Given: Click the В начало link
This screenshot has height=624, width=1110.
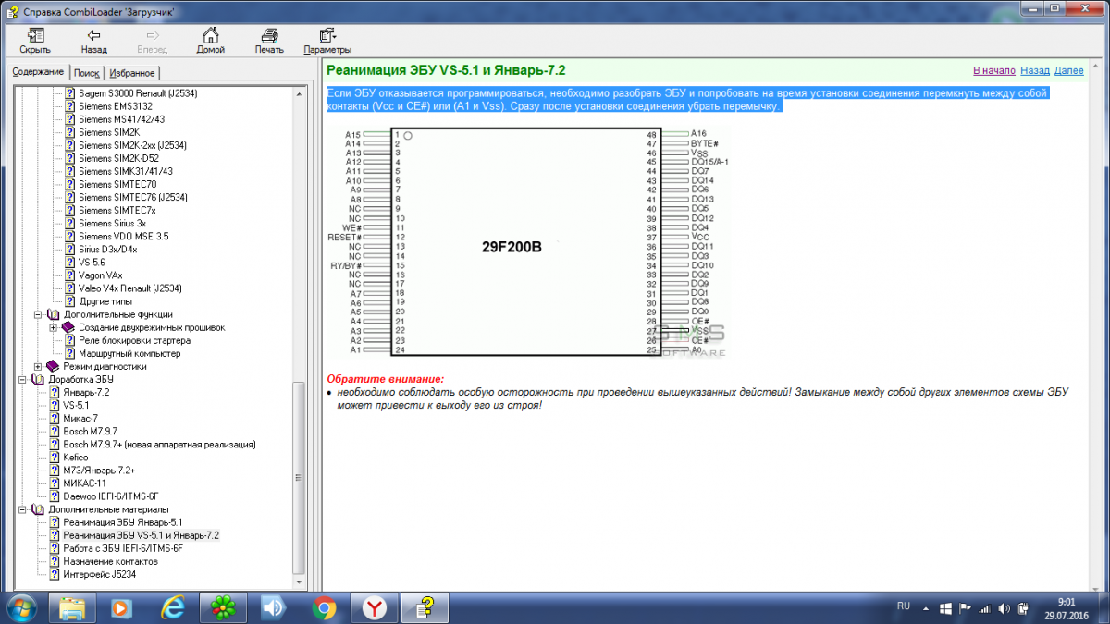Looking at the screenshot, I should click(993, 70).
